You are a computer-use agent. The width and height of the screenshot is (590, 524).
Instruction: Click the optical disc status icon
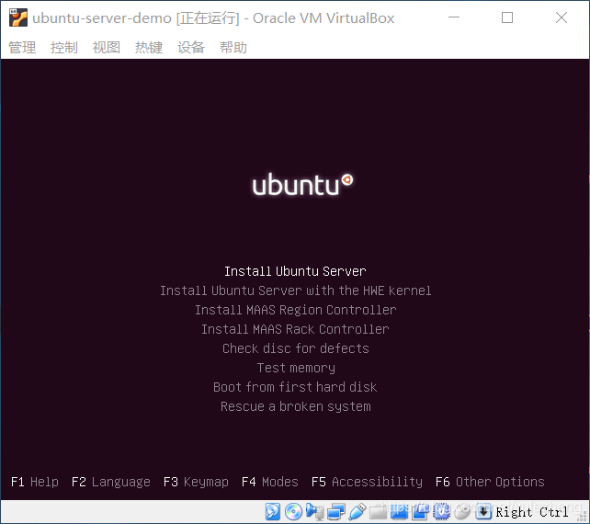[x=293, y=511]
